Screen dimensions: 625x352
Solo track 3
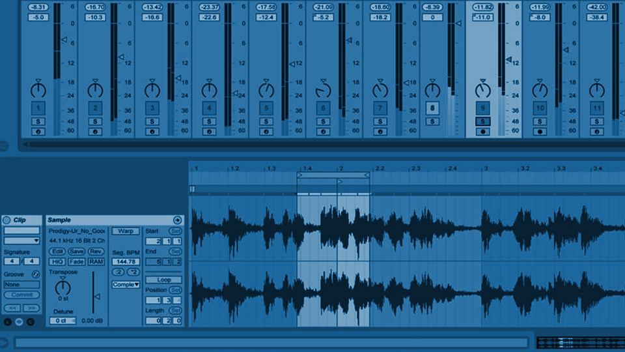[152, 121]
